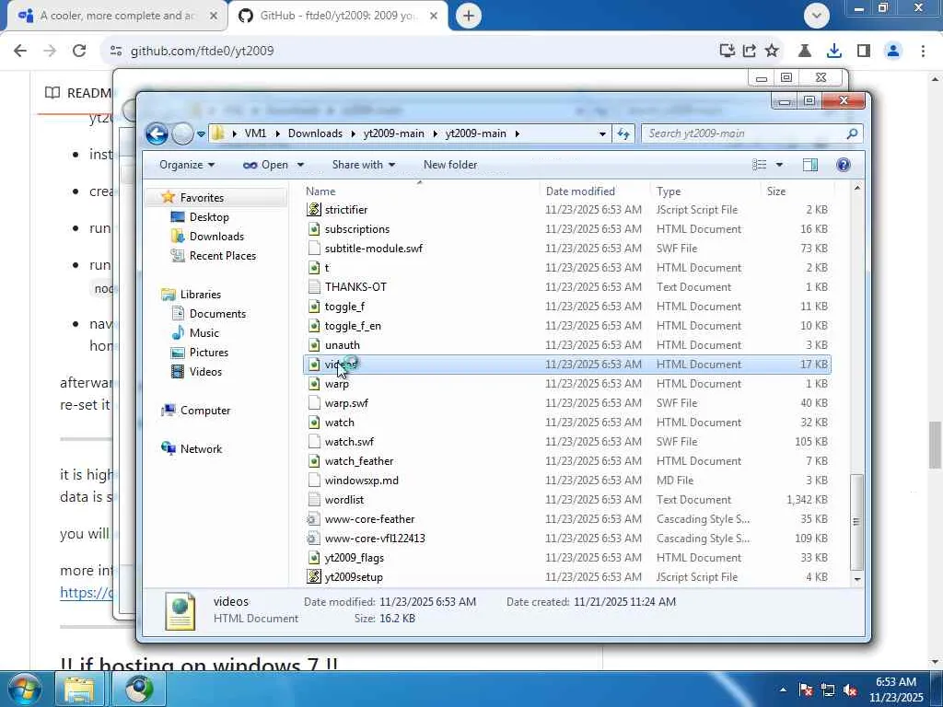Select Libraries in navigation pane
Image resolution: width=943 pixels, height=707 pixels.
(x=200, y=294)
